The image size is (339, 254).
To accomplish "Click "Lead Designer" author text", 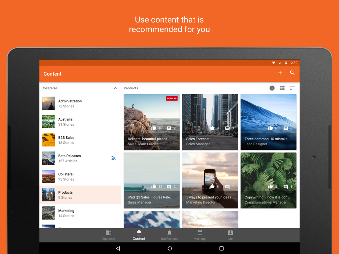I will click(x=256, y=144).
